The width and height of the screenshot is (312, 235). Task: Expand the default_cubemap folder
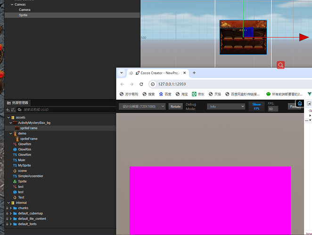(x=10, y=213)
